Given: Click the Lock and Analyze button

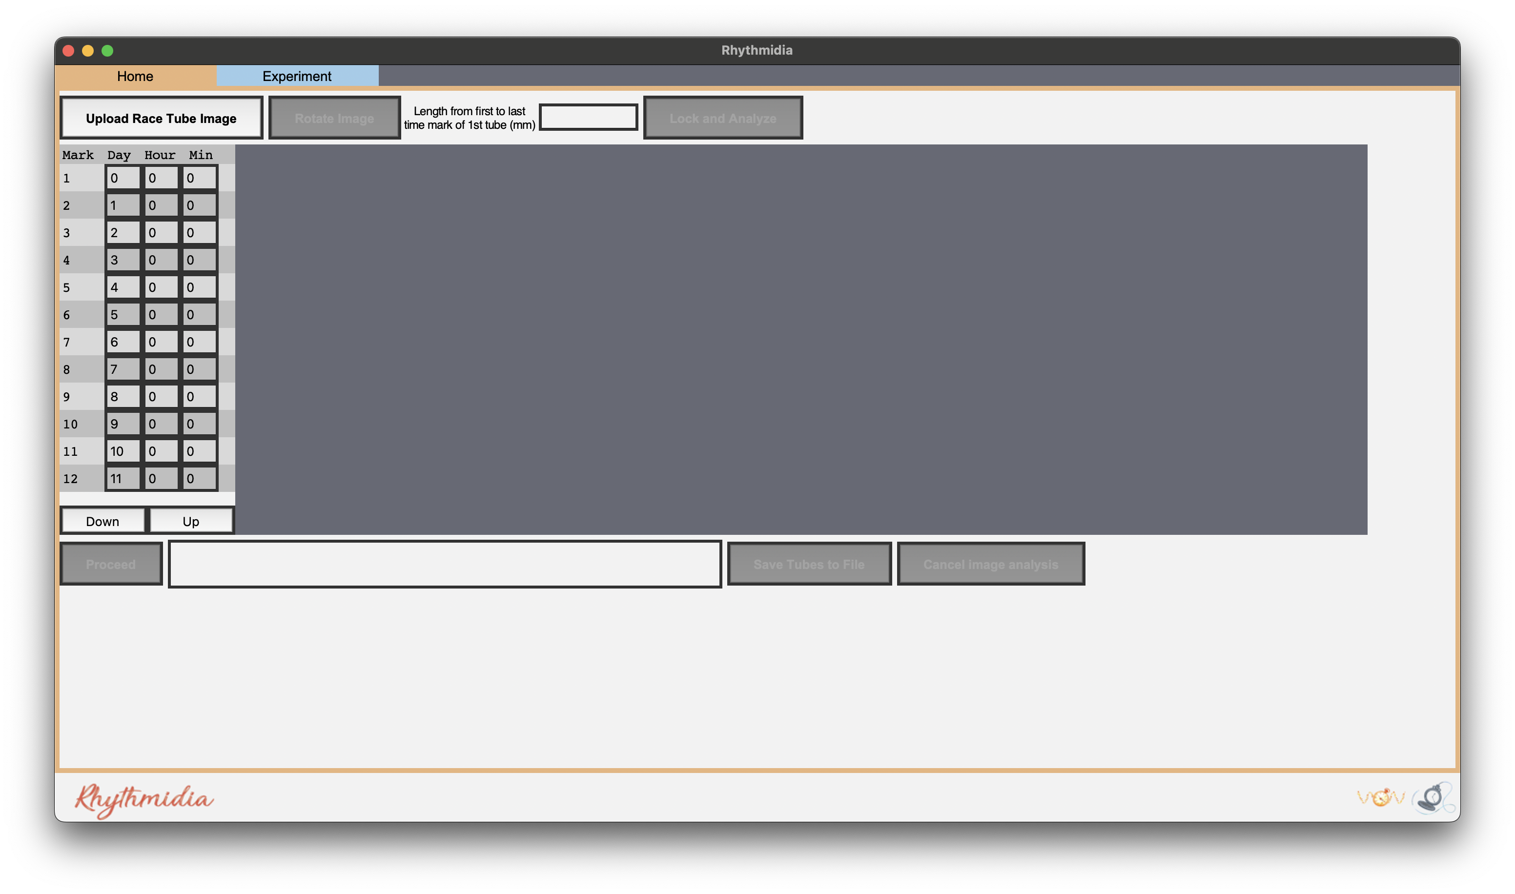Looking at the screenshot, I should pyautogui.click(x=723, y=118).
